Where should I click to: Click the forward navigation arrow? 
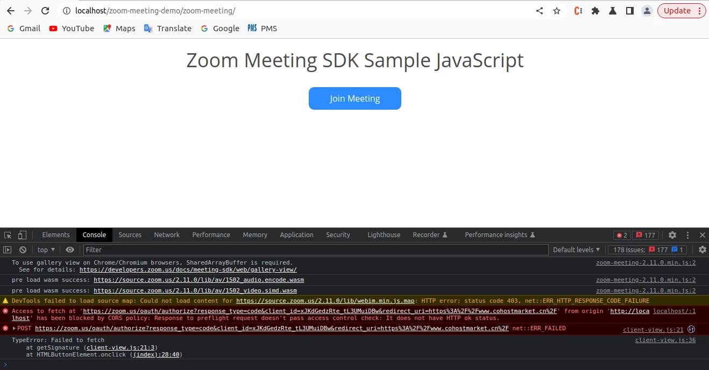(28, 11)
